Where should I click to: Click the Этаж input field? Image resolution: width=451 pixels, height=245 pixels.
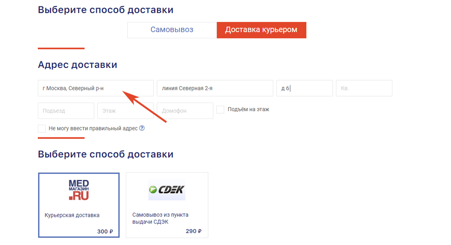[126, 111]
